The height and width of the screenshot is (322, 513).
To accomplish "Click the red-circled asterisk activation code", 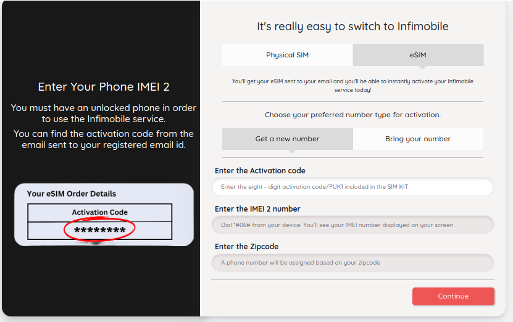I will pyautogui.click(x=99, y=229).
